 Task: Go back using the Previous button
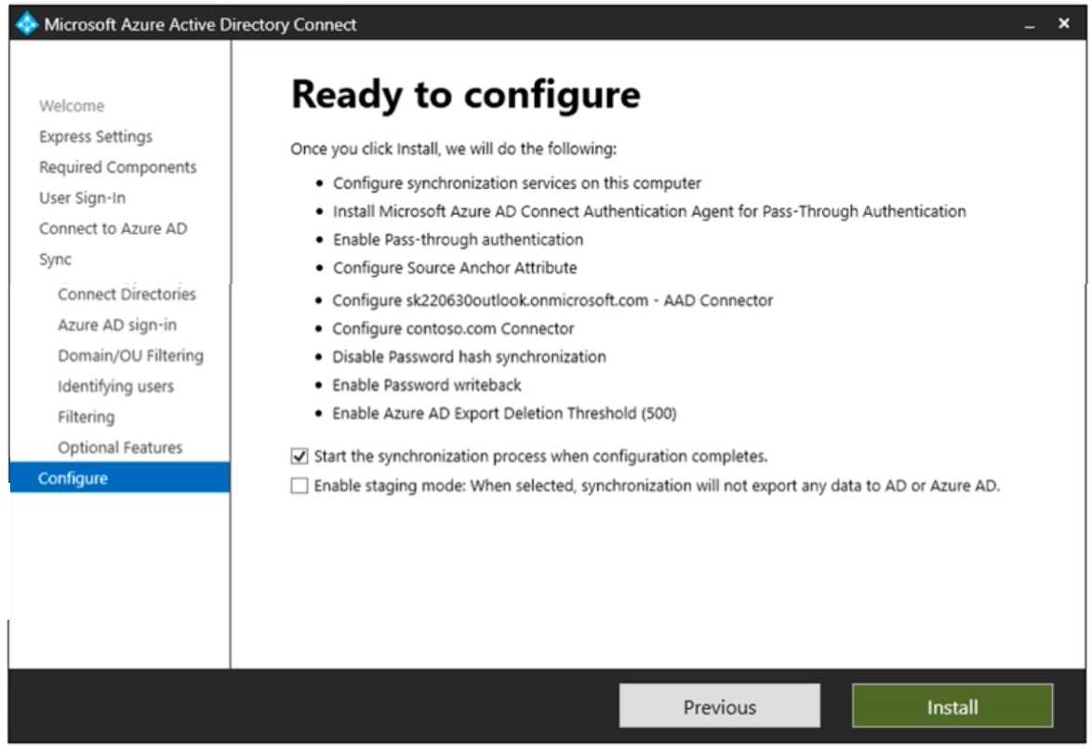[720, 705]
